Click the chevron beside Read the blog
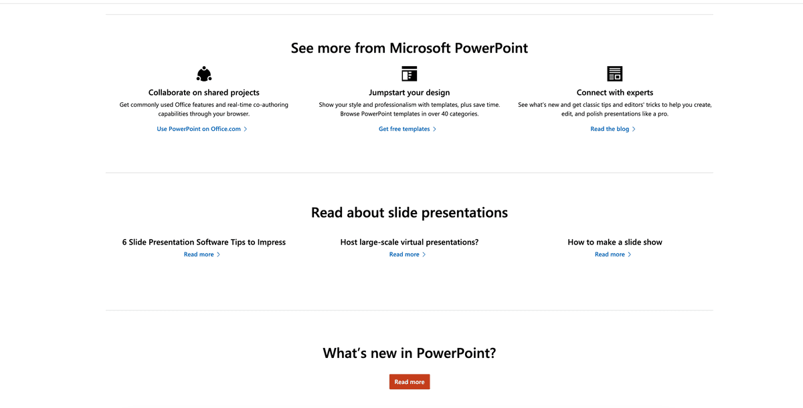This screenshot has height=408, width=803. (x=633, y=129)
